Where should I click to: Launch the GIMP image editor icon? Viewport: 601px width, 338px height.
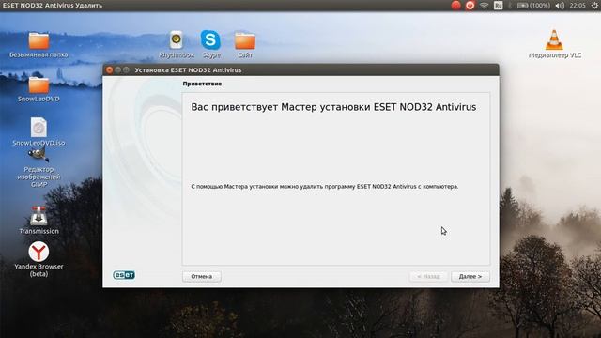click(x=39, y=155)
